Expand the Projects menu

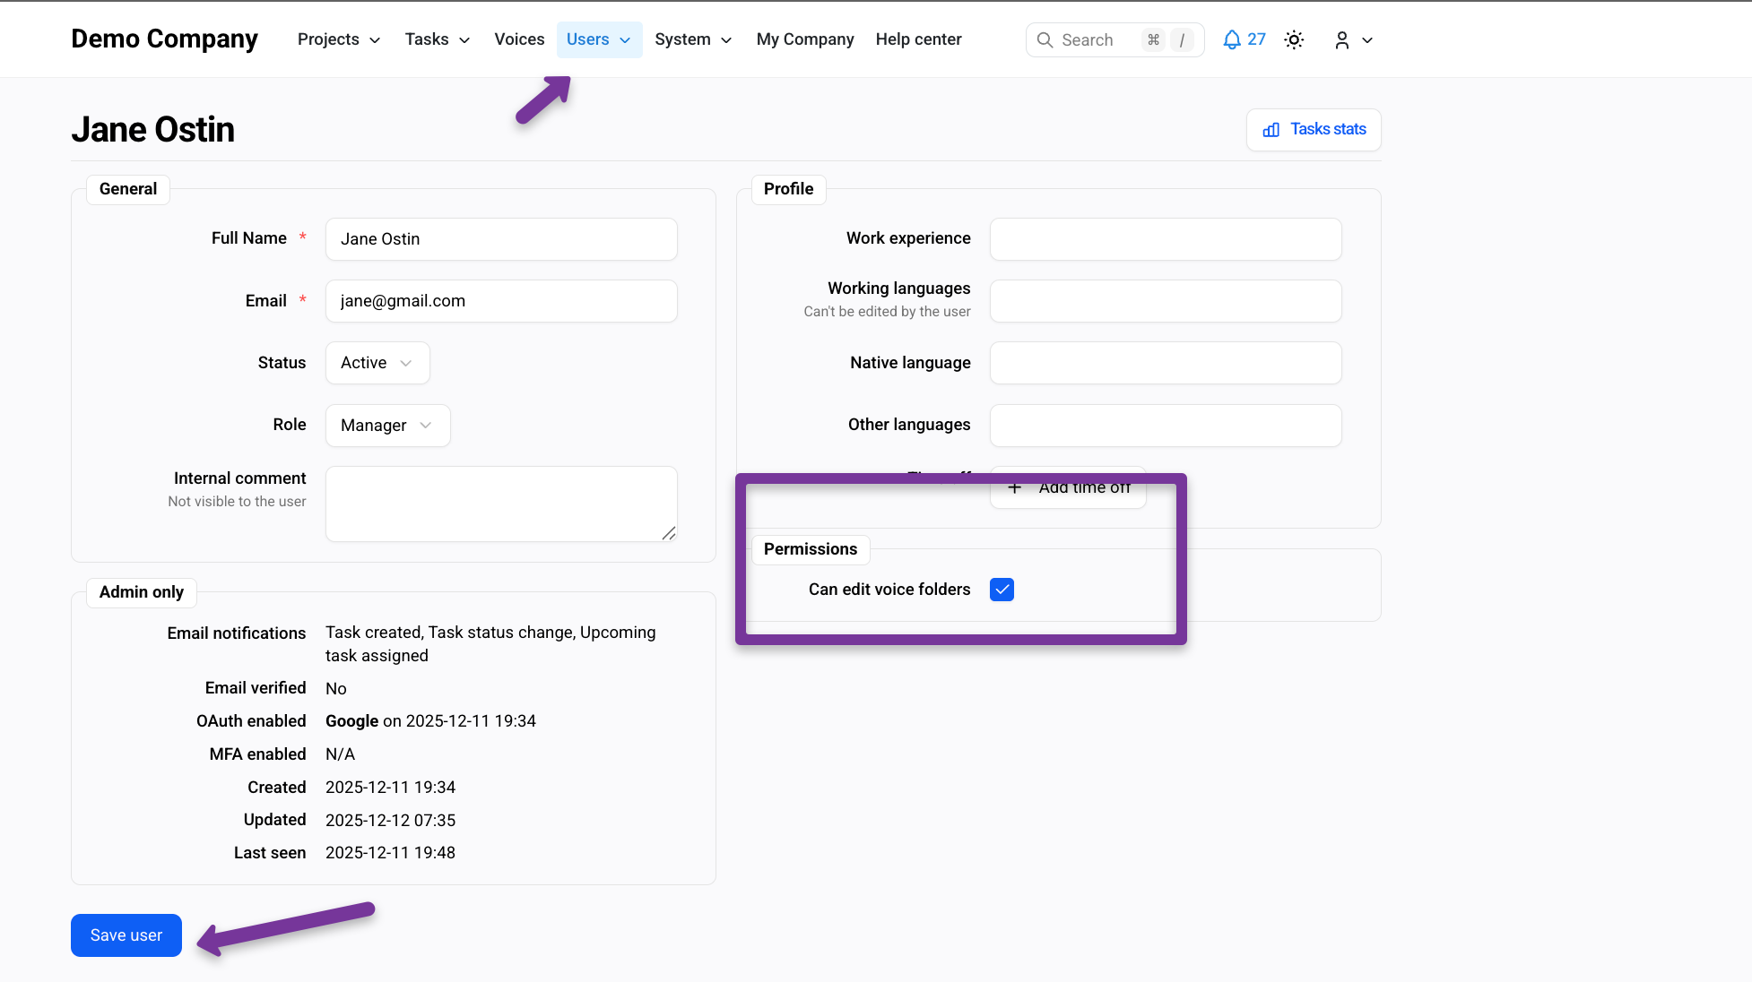(x=339, y=39)
